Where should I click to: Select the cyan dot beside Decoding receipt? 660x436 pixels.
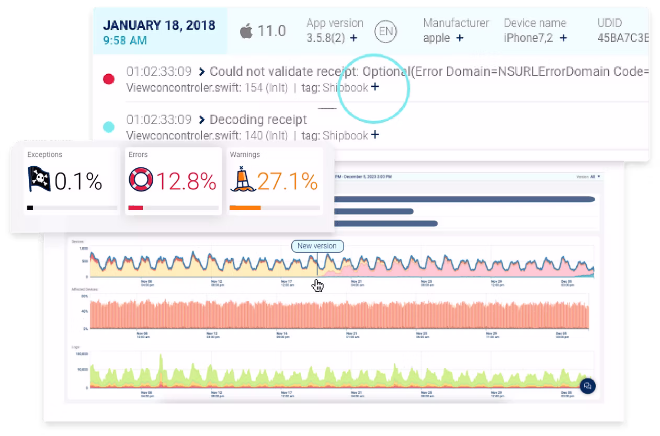(x=109, y=126)
